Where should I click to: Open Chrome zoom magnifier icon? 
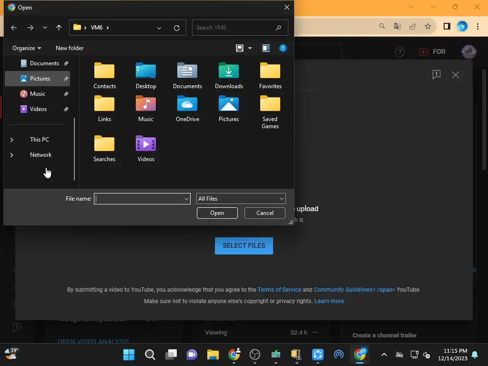pos(382,27)
